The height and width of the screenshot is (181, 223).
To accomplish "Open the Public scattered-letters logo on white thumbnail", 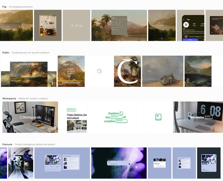I will pyautogui.click(x=99, y=71).
